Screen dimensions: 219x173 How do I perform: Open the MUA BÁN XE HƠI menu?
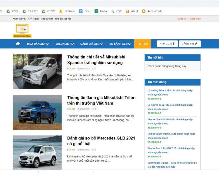[x=38, y=44]
